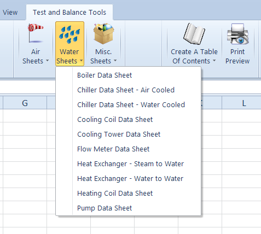Select the Test and Balance Tools tab

[69, 13]
